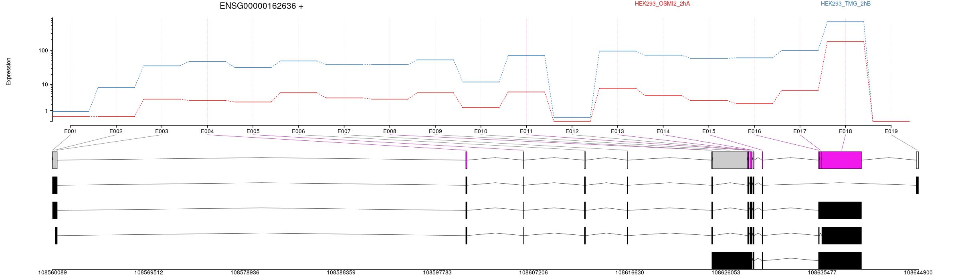Viewport: 962px width, 280px height.
Task: Click genomic coordinate 108588359
Action: click(x=341, y=272)
